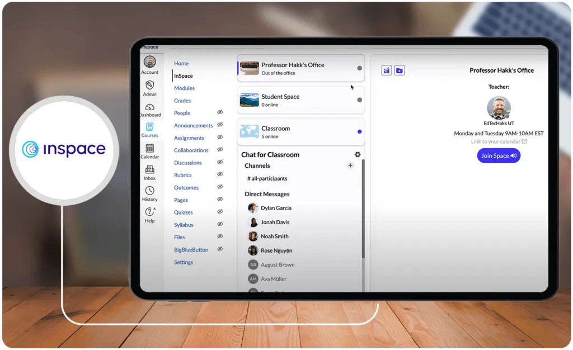
Task: Toggle visibility eye next to Files
Action: 220,237
